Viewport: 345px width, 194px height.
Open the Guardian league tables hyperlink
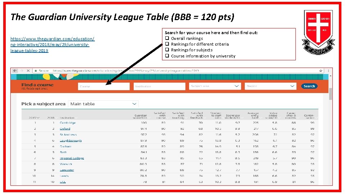52,45
